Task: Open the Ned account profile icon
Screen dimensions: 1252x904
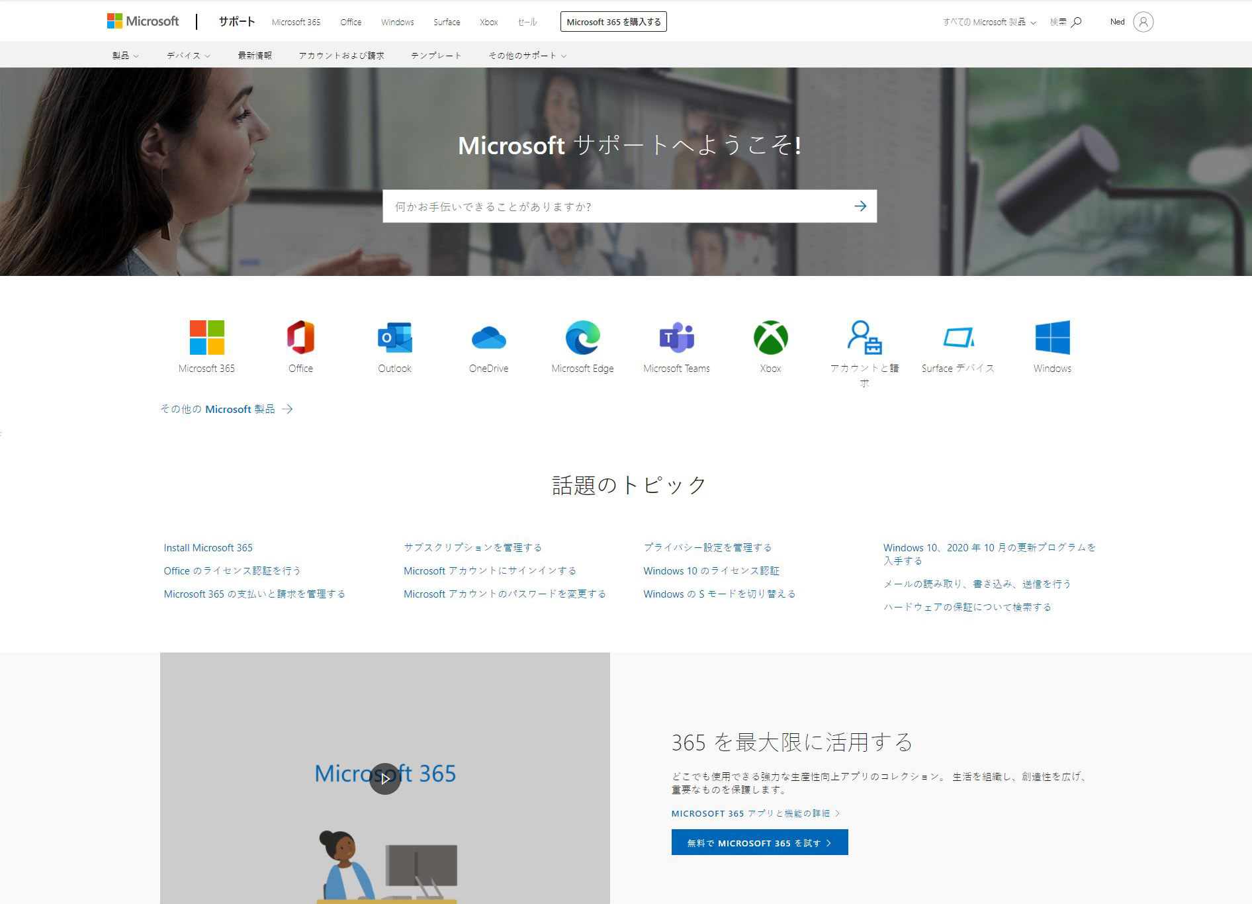Action: point(1143,22)
